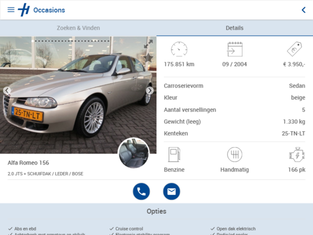Open the hamburger menu

click(11, 10)
